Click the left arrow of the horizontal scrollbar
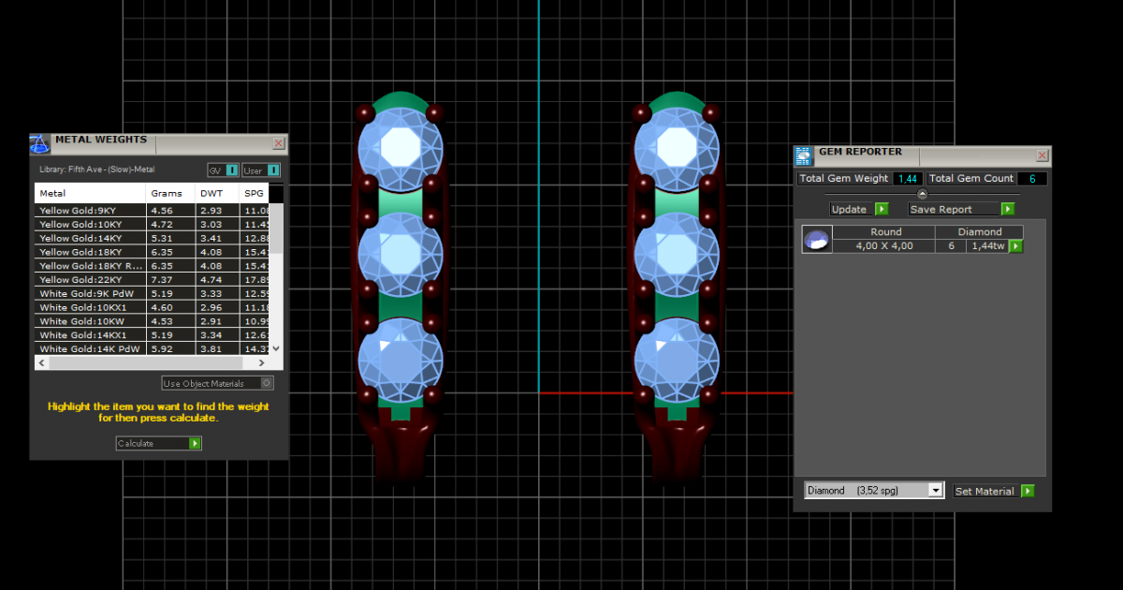Image resolution: width=1123 pixels, height=590 pixels. 41,362
